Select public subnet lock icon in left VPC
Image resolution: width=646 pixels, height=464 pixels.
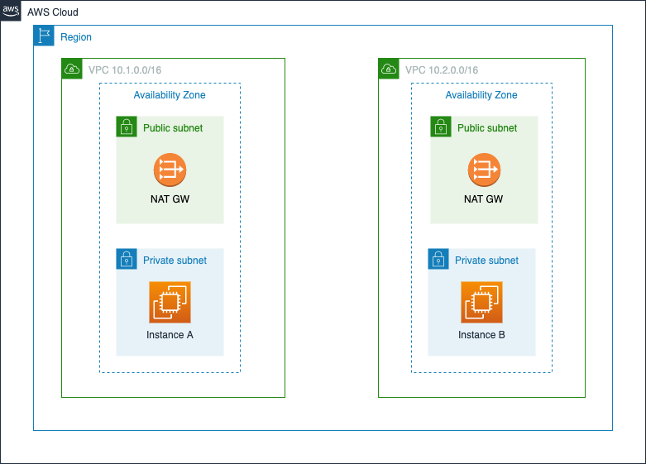pyautogui.click(x=127, y=127)
